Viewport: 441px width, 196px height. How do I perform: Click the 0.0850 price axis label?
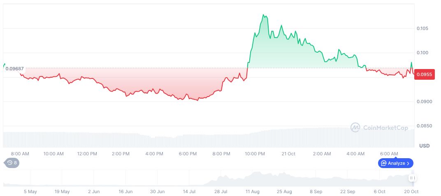[x=423, y=126]
